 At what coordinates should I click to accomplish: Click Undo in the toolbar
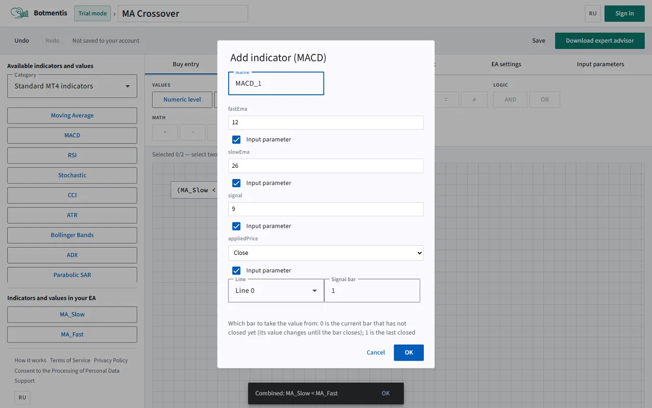[x=22, y=41]
